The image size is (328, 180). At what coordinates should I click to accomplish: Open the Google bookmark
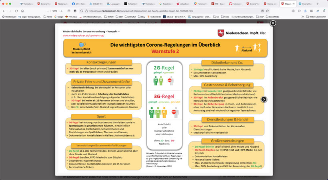(x=59, y=17)
